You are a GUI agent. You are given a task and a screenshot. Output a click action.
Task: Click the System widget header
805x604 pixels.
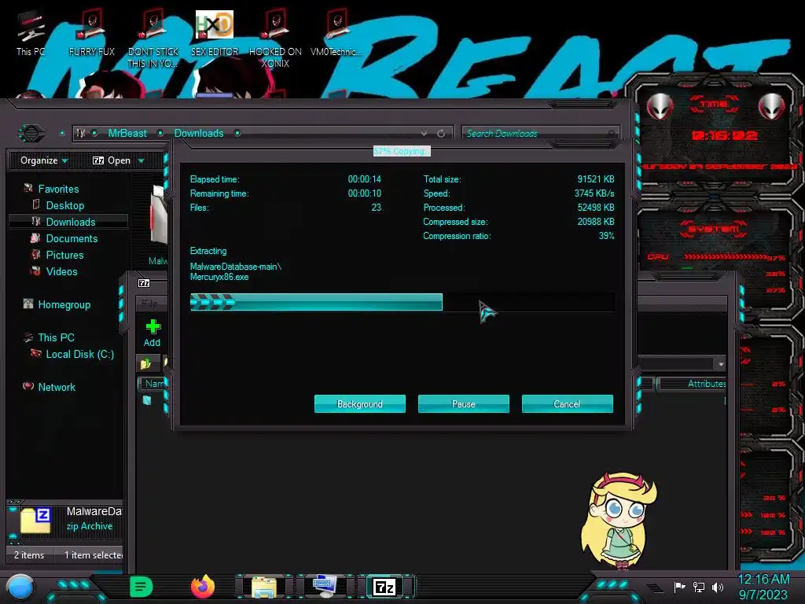tap(713, 229)
